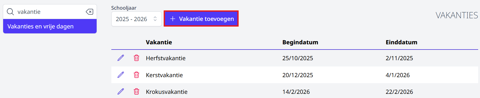Image resolution: width=480 pixels, height=98 pixels.
Task: Open editing for Krokusvakantie via the pencil
Action: 121,91
